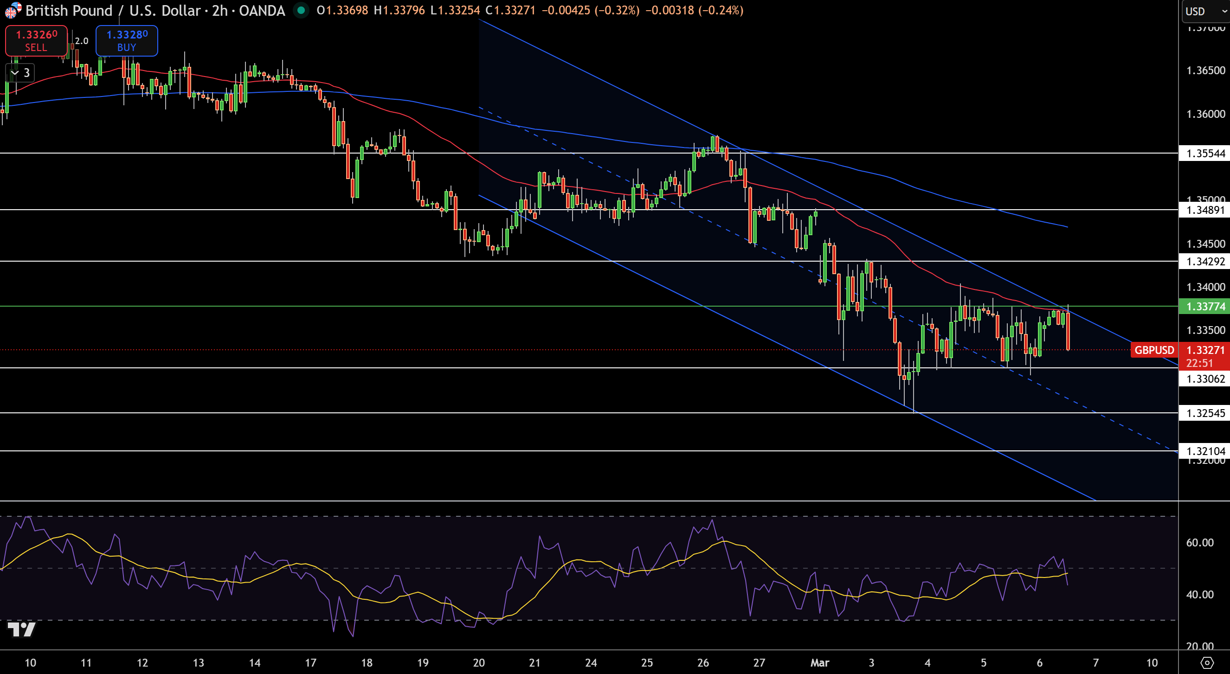Click the 40.00 RSI scale value

tap(1200, 594)
